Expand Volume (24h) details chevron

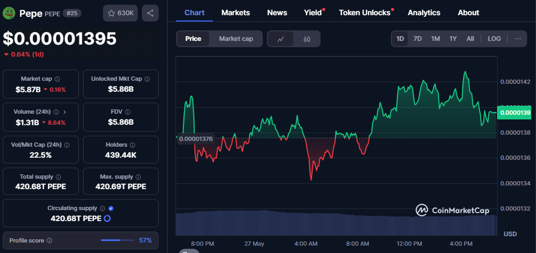65,112
